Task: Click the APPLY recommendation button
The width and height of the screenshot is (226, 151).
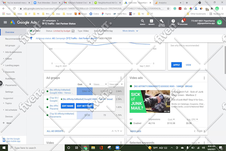Action: pos(176,65)
